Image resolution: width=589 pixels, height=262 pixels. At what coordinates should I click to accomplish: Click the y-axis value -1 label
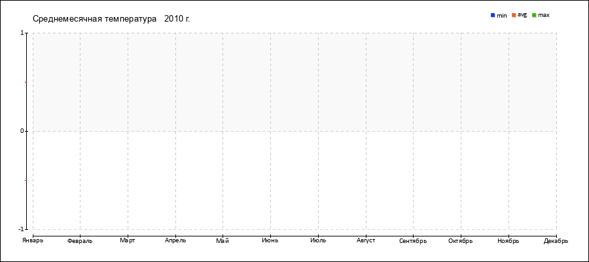coord(21,229)
